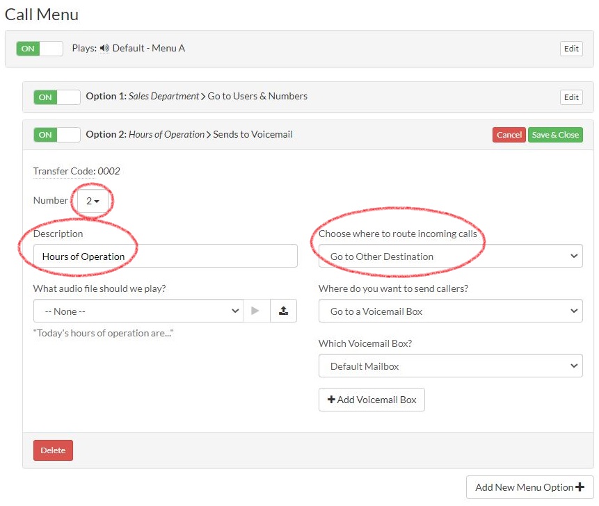Click the Hours of Operation description field

[165, 256]
